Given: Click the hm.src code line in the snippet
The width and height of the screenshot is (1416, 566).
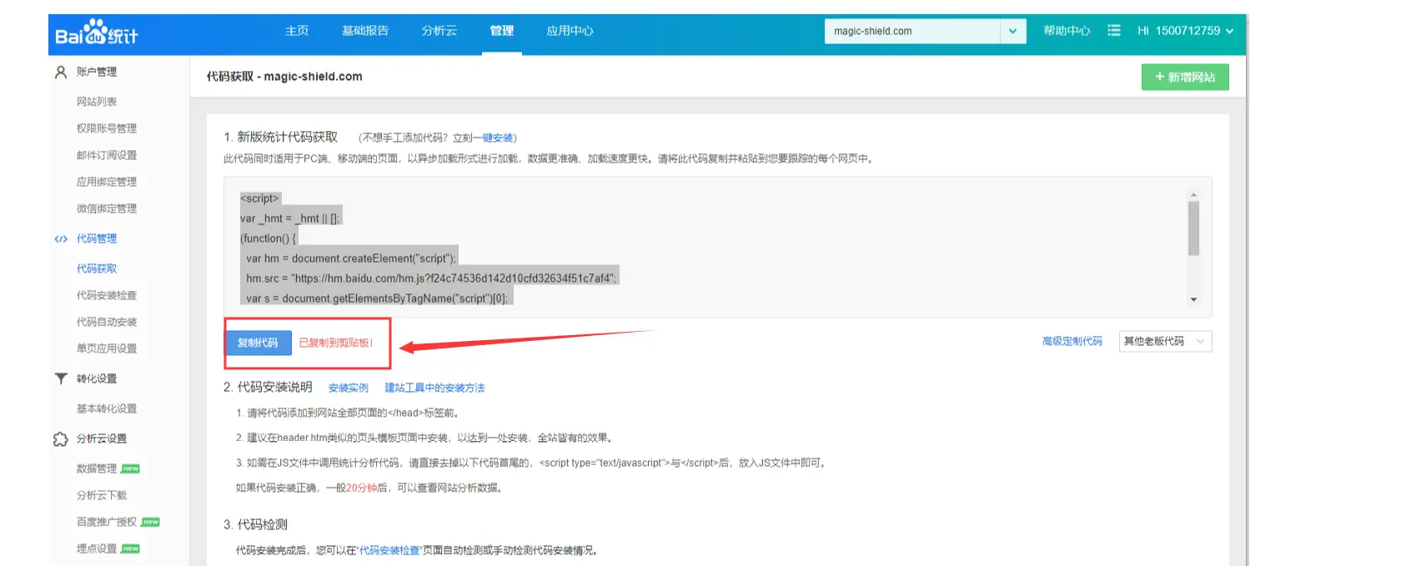Looking at the screenshot, I should 431,278.
